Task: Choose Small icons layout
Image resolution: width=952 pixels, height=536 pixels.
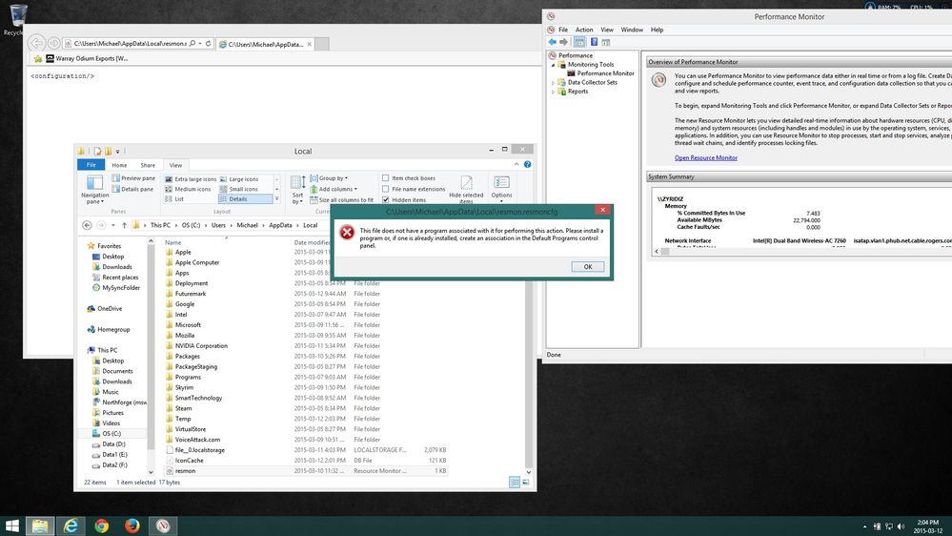Action: (238, 189)
